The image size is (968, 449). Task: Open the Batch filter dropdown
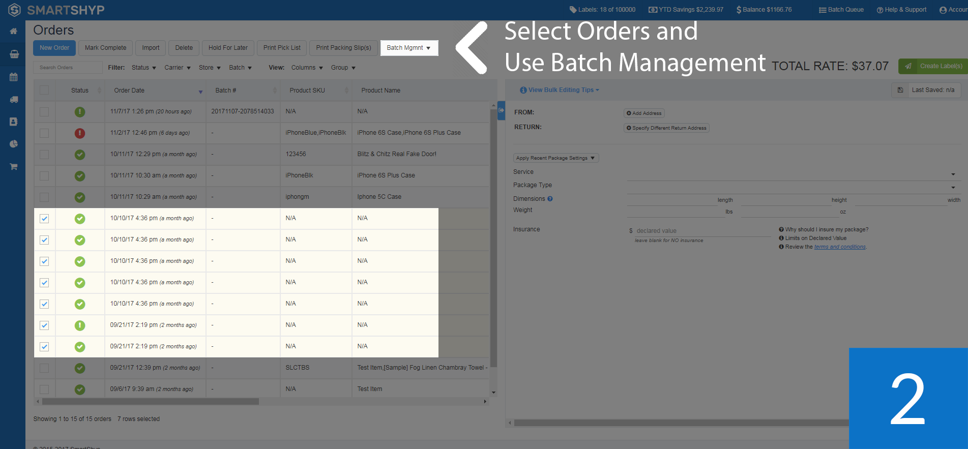(241, 68)
